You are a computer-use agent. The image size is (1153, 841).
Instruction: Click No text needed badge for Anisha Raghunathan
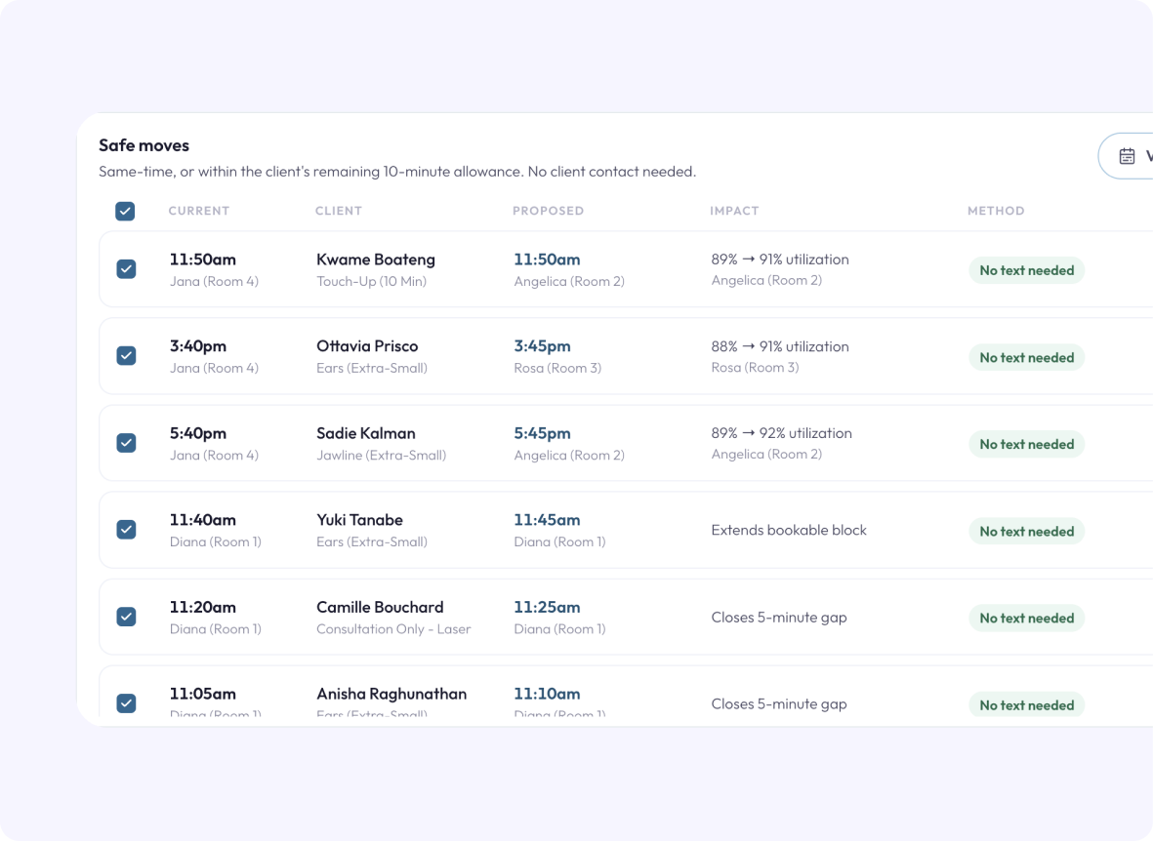click(x=1026, y=704)
